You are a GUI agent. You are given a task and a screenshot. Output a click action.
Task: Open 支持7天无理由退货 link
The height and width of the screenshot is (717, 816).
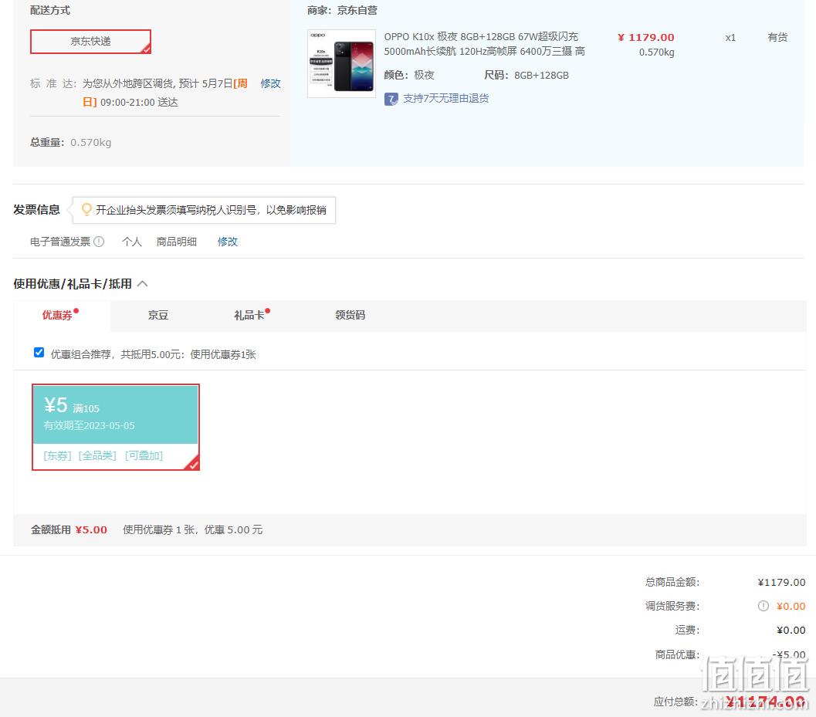click(446, 98)
